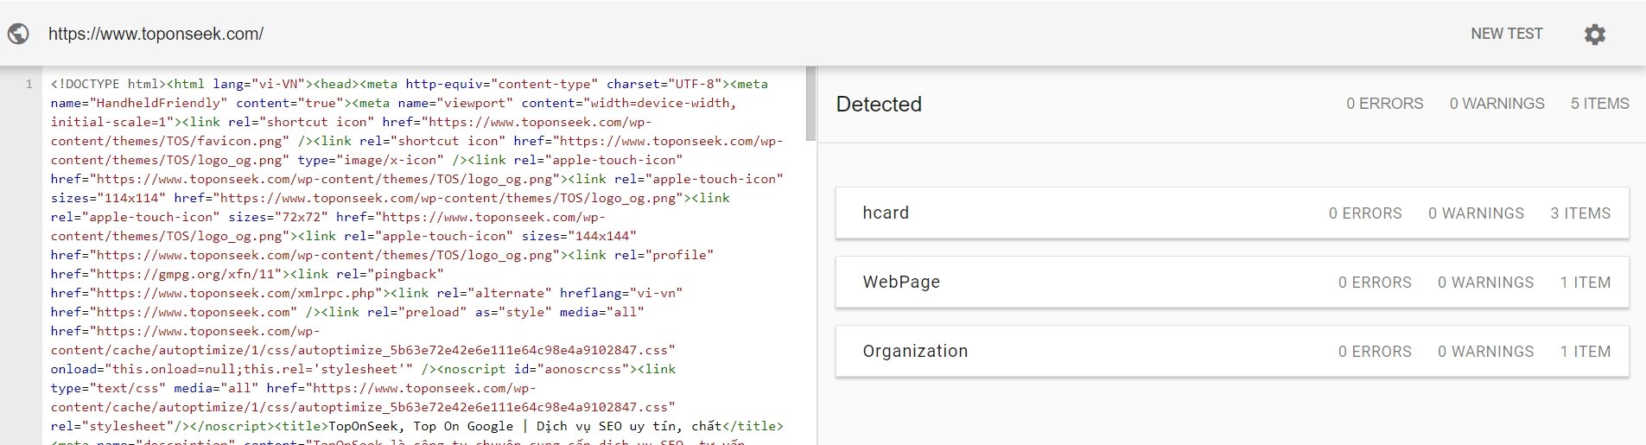Expand the Organization results row
Image resolution: width=1646 pixels, height=445 pixels.
(915, 351)
